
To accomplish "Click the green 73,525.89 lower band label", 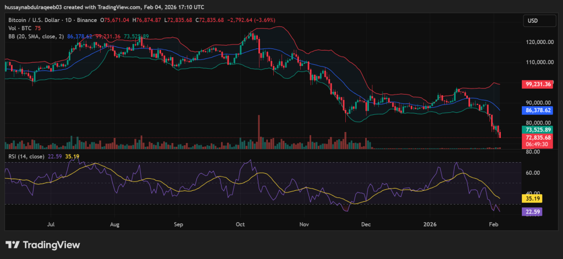I will [x=537, y=129].
